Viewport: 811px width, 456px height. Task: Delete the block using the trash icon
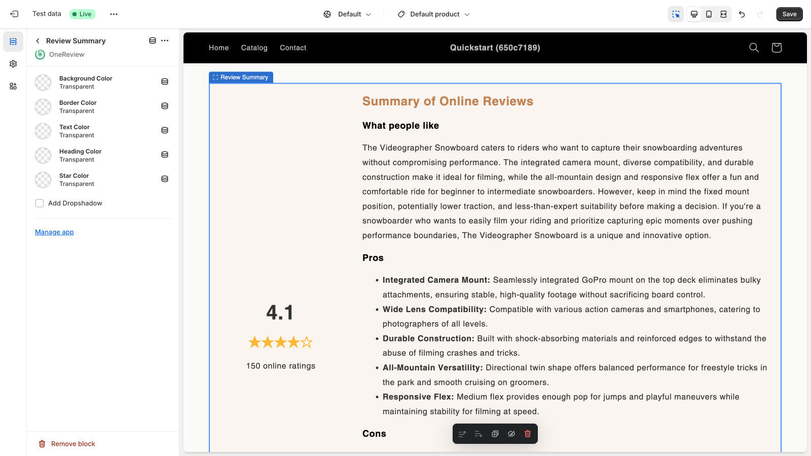point(527,434)
